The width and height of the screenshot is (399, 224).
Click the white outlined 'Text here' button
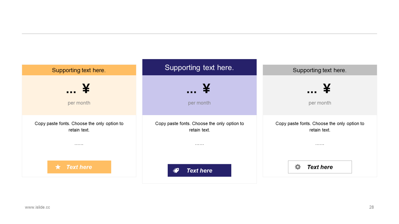(320, 167)
